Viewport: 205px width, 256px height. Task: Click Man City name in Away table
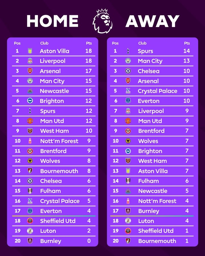pos(150,61)
